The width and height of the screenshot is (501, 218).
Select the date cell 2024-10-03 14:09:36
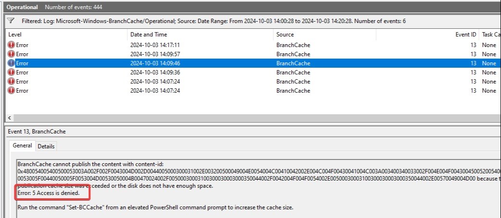(155, 72)
